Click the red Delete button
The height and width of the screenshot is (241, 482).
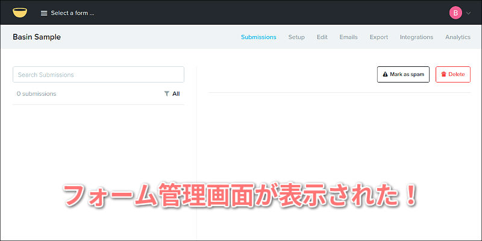453,74
